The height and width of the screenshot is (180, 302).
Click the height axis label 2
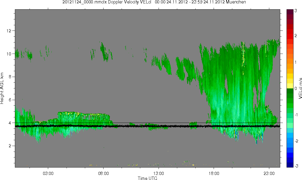point(10,146)
